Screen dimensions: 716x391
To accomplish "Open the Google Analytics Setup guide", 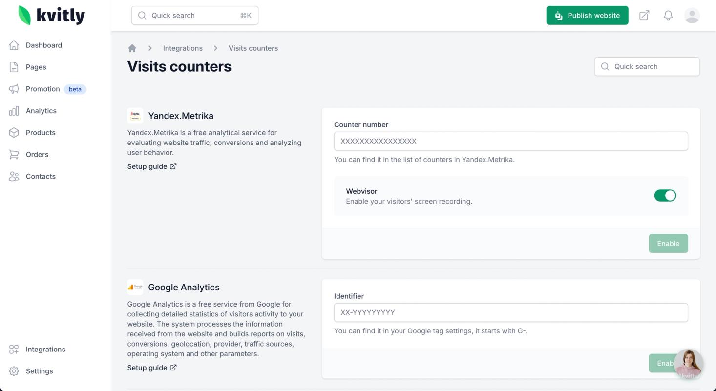I will tap(147, 368).
